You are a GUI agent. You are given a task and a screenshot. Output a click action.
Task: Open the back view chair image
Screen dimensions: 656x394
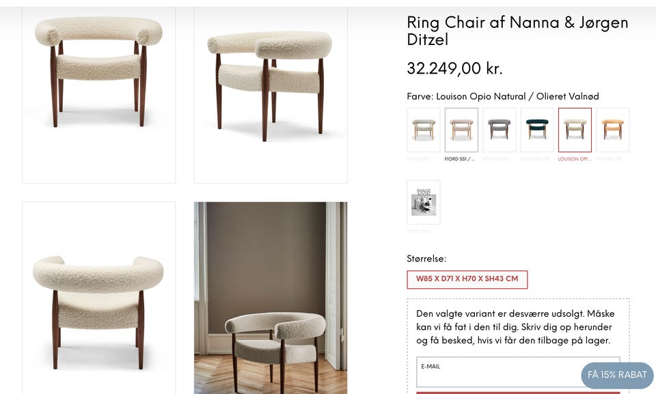99,297
